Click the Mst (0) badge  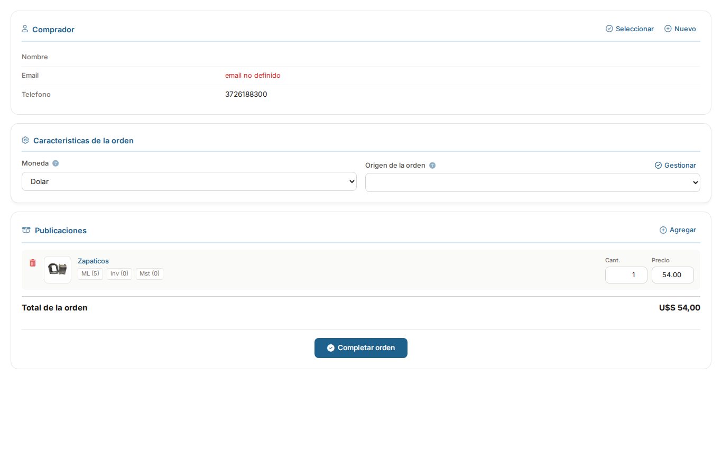point(149,273)
